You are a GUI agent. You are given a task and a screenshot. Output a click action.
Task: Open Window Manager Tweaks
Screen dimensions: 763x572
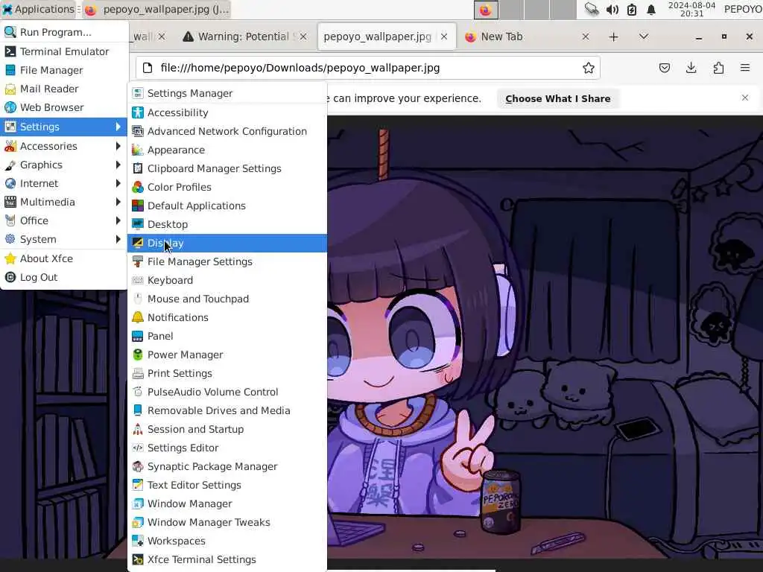point(227,522)
